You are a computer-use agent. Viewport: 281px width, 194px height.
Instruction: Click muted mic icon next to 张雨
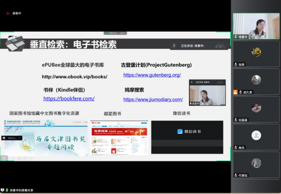236,64
